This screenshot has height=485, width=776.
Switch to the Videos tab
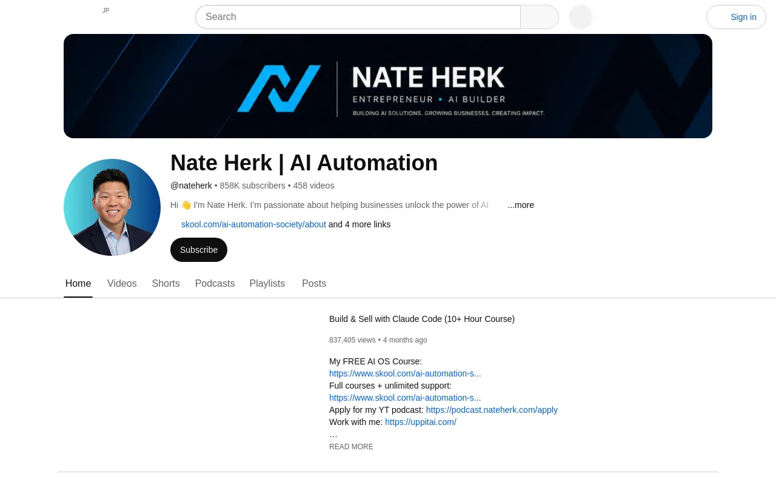pos(122,284)
